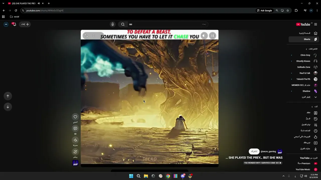The image size is (321, 180).
Task: Open the Subscriptions section header
Action: pos(311,49)
